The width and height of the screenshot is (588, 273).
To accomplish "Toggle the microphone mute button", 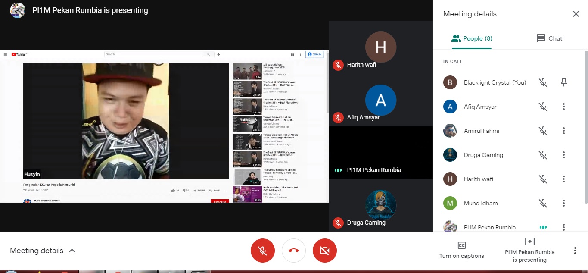I will (x=263, y=251).
